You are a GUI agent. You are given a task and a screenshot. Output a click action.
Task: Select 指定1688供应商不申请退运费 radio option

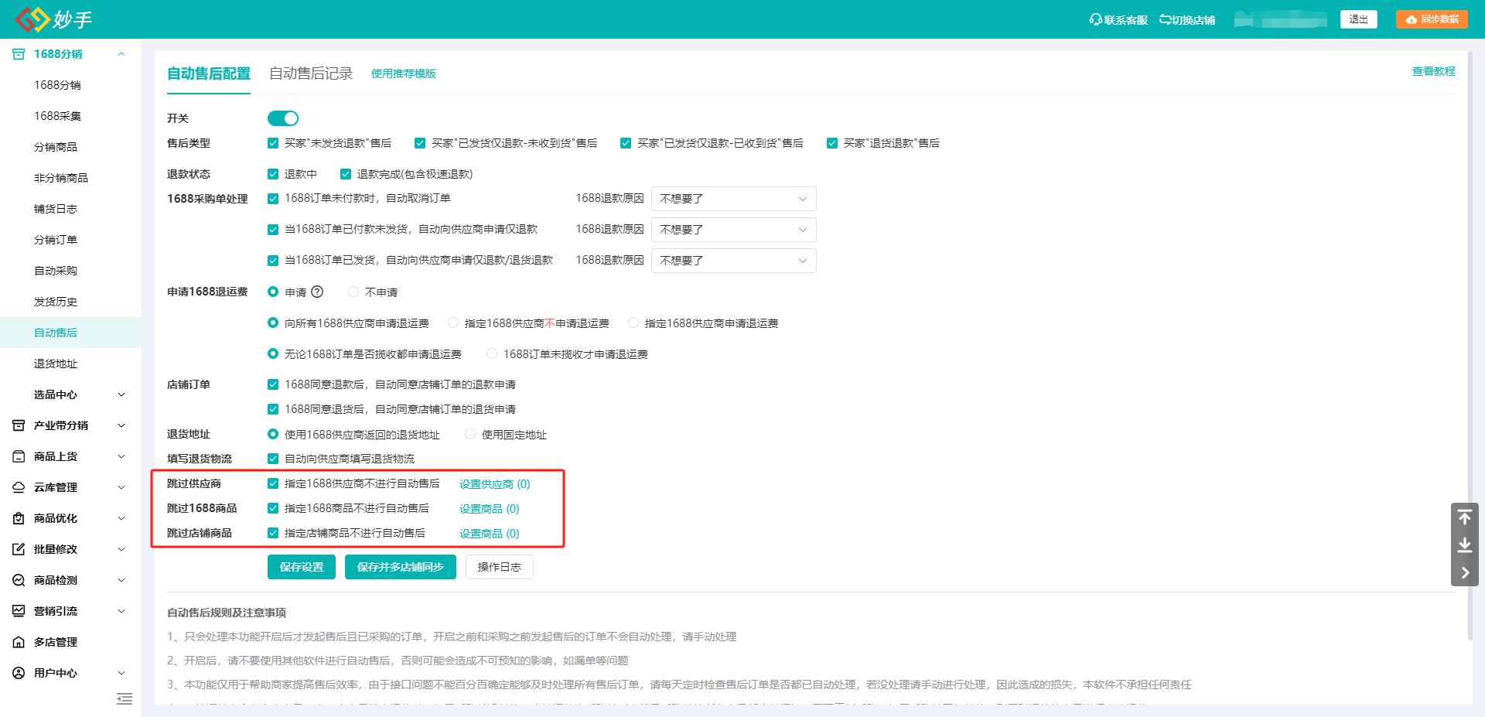point(453,323)
